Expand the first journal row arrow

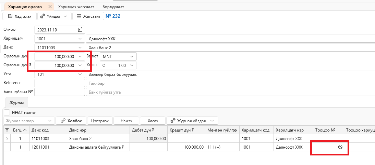coord(7,139)
